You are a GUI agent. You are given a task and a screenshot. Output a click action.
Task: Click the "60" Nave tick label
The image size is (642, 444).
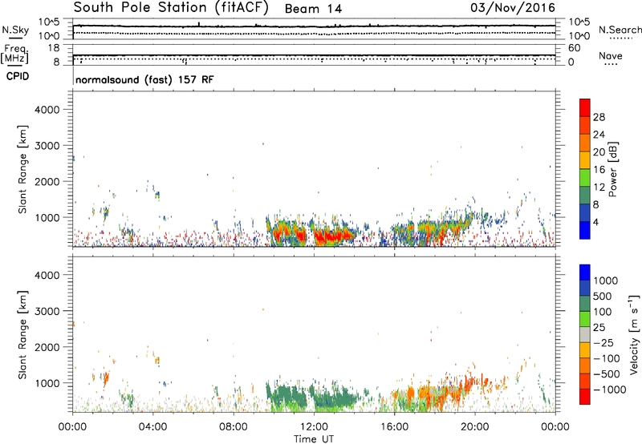[574, 48]
